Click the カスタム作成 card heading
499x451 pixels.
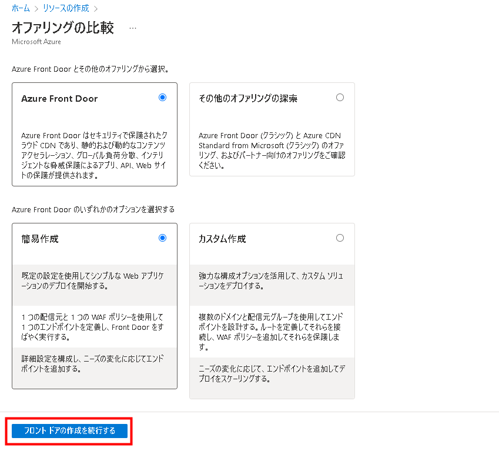point(222,239)
